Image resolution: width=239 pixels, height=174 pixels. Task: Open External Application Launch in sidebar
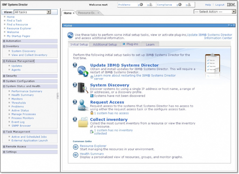(30, 141)
